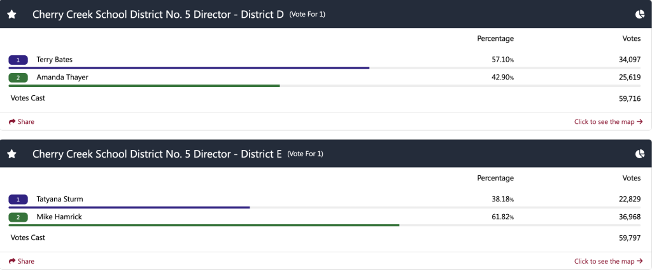Click the star icon beside District D title
The image size is (652, 270).
click(12, 14)
